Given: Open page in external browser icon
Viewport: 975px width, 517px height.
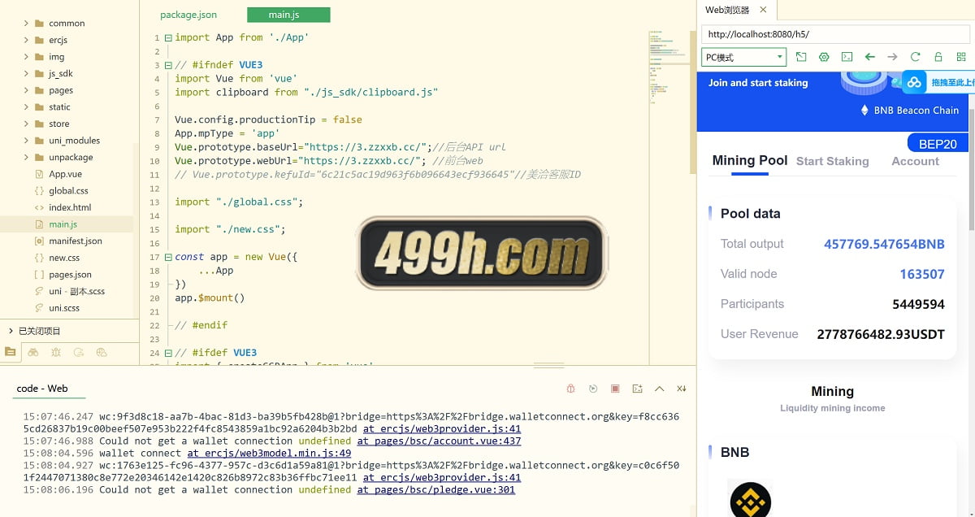Looking at the screenshot, I should [x=801, y=57].
